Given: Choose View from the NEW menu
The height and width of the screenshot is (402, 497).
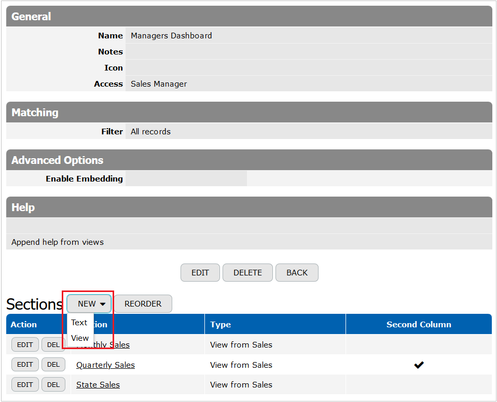Looking at the screenshot, I should pyautogui.click(x=80, y=338).
